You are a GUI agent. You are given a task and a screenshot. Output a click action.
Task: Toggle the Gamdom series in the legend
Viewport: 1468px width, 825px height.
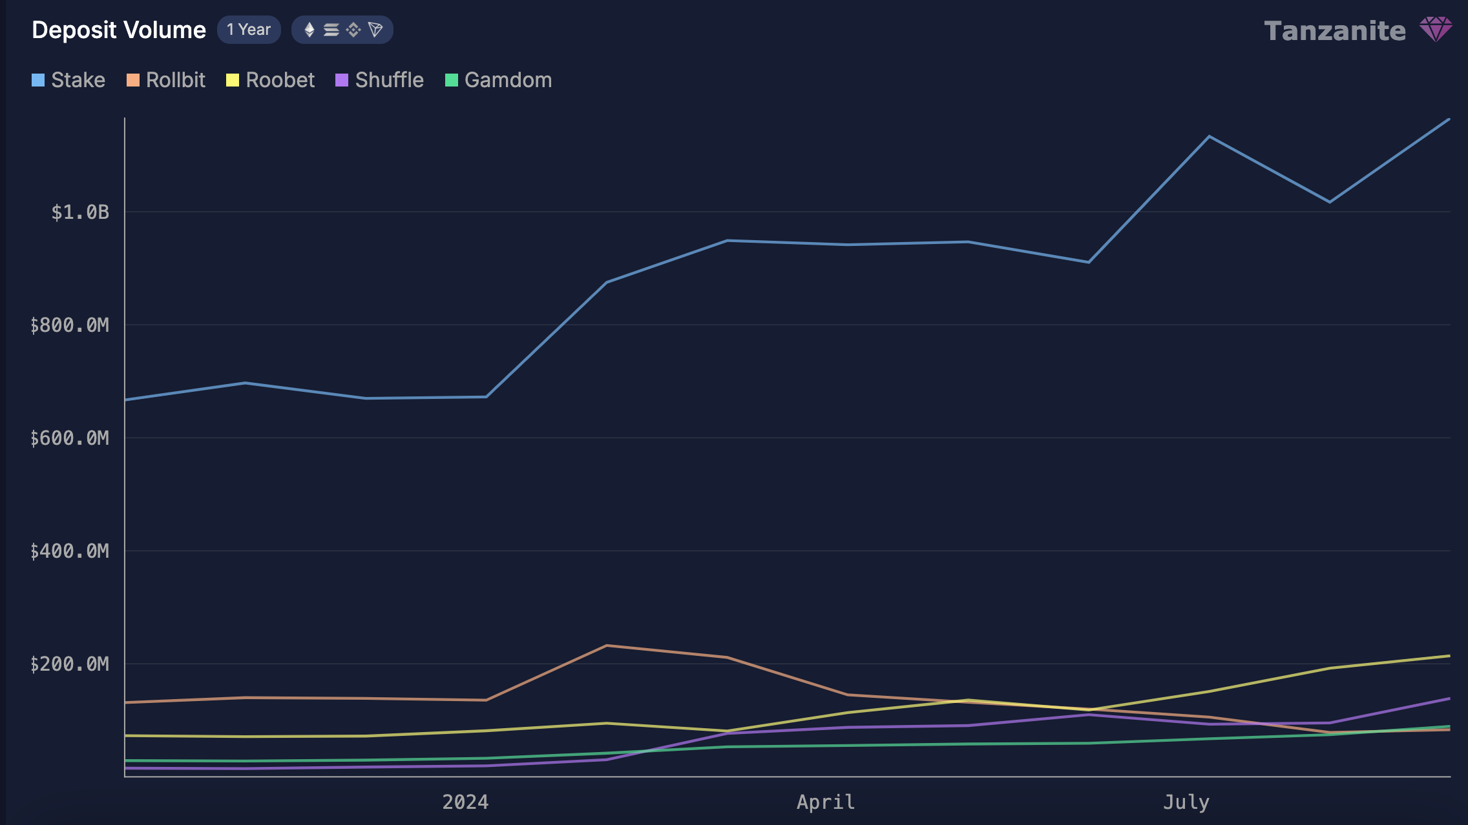pos(499,80)
